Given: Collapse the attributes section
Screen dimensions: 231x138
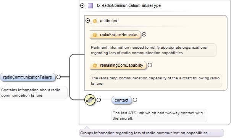Looking at the screenshot, I should (x=88, y=20).
